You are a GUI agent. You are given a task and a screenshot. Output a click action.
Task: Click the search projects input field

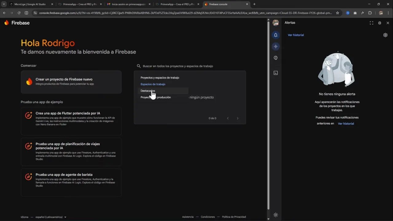point(184,66)
